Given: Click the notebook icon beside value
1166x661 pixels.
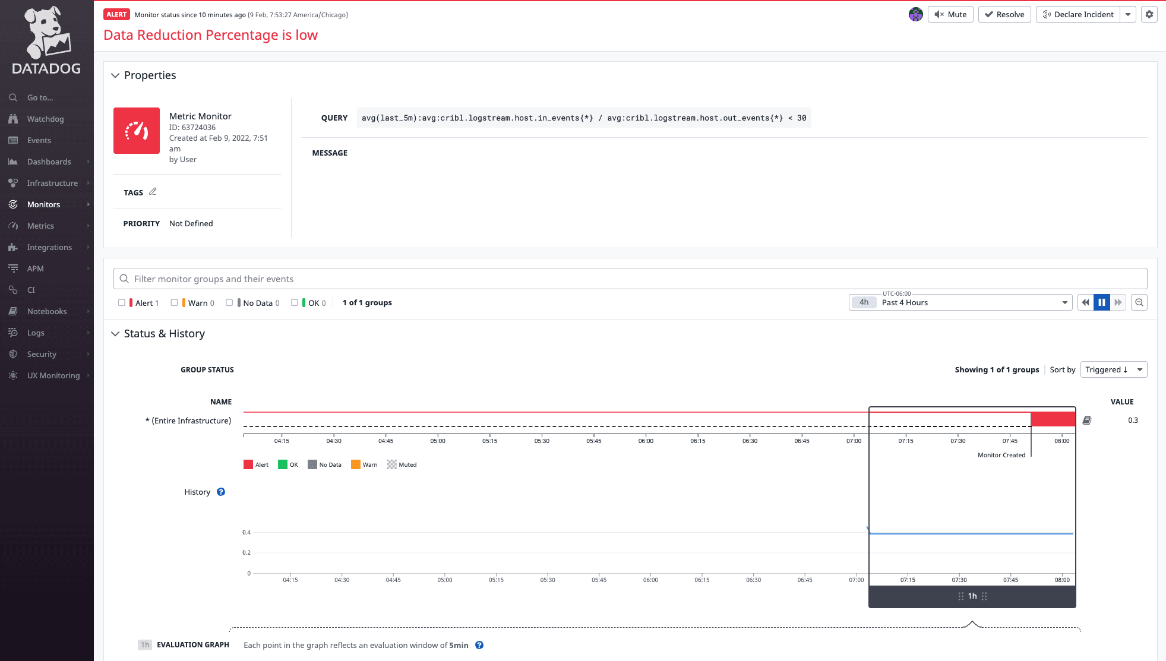Looking at the screenshot, I should pos(1087,420).
